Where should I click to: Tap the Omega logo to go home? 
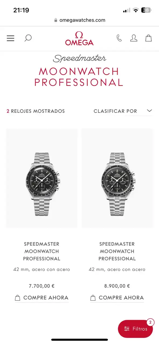click(79, 38)
